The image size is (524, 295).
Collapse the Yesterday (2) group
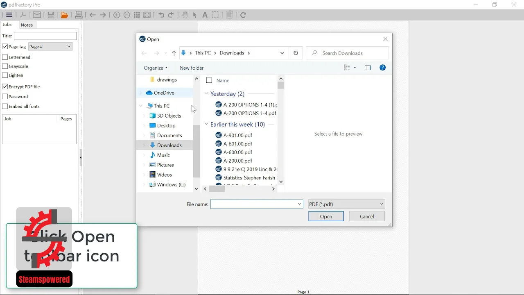(x=207, y=94)
